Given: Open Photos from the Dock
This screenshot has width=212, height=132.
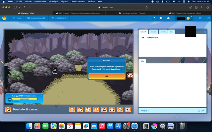Looking at the screenshot, I should tap(62, 126).
